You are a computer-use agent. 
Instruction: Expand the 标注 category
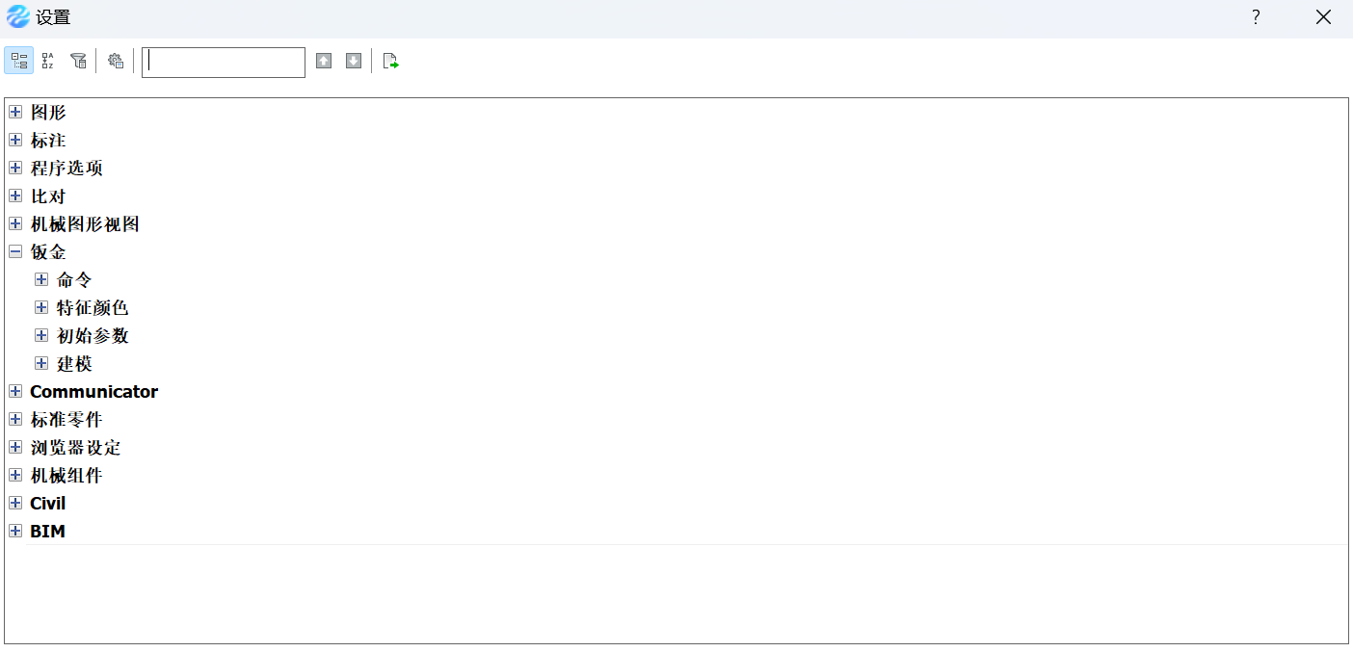click(x=15, y=140)
